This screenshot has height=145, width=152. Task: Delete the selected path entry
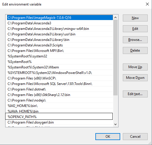point(135,50)
